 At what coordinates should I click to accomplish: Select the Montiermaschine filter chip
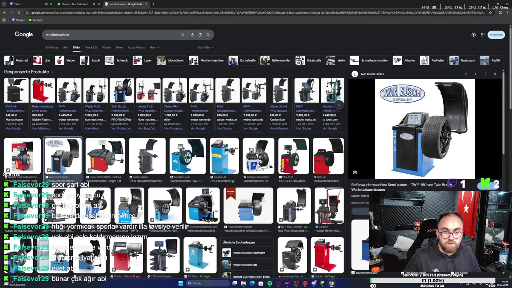[207, 60]
